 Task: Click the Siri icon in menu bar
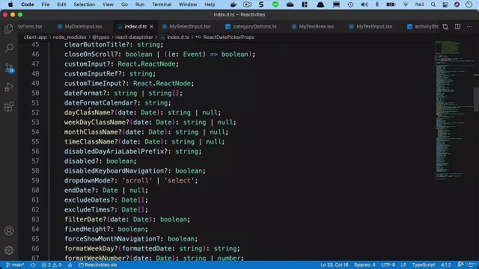coord(457,4)
